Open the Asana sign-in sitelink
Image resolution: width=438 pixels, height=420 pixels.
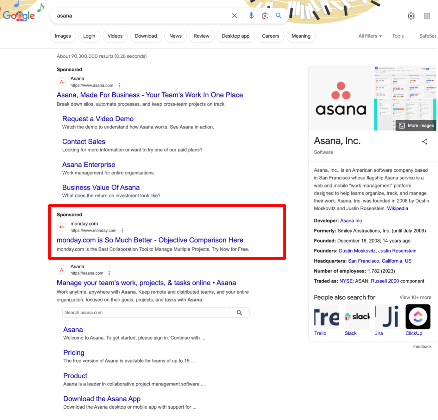click(x=73, y=330)
